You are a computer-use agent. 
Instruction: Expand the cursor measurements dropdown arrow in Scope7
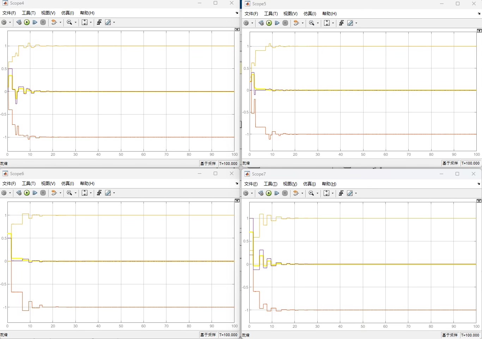(x=356, y=193)
